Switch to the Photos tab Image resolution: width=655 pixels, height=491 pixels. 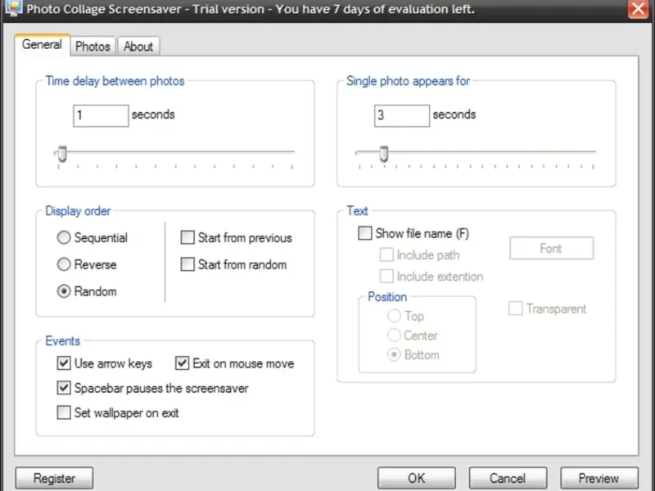point(93,47)
